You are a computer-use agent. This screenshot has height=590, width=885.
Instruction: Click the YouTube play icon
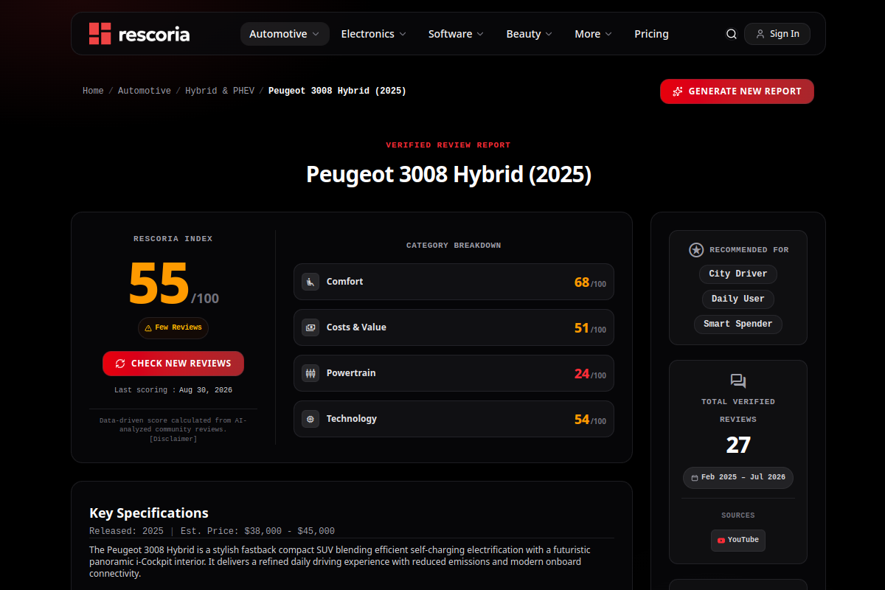721,541
